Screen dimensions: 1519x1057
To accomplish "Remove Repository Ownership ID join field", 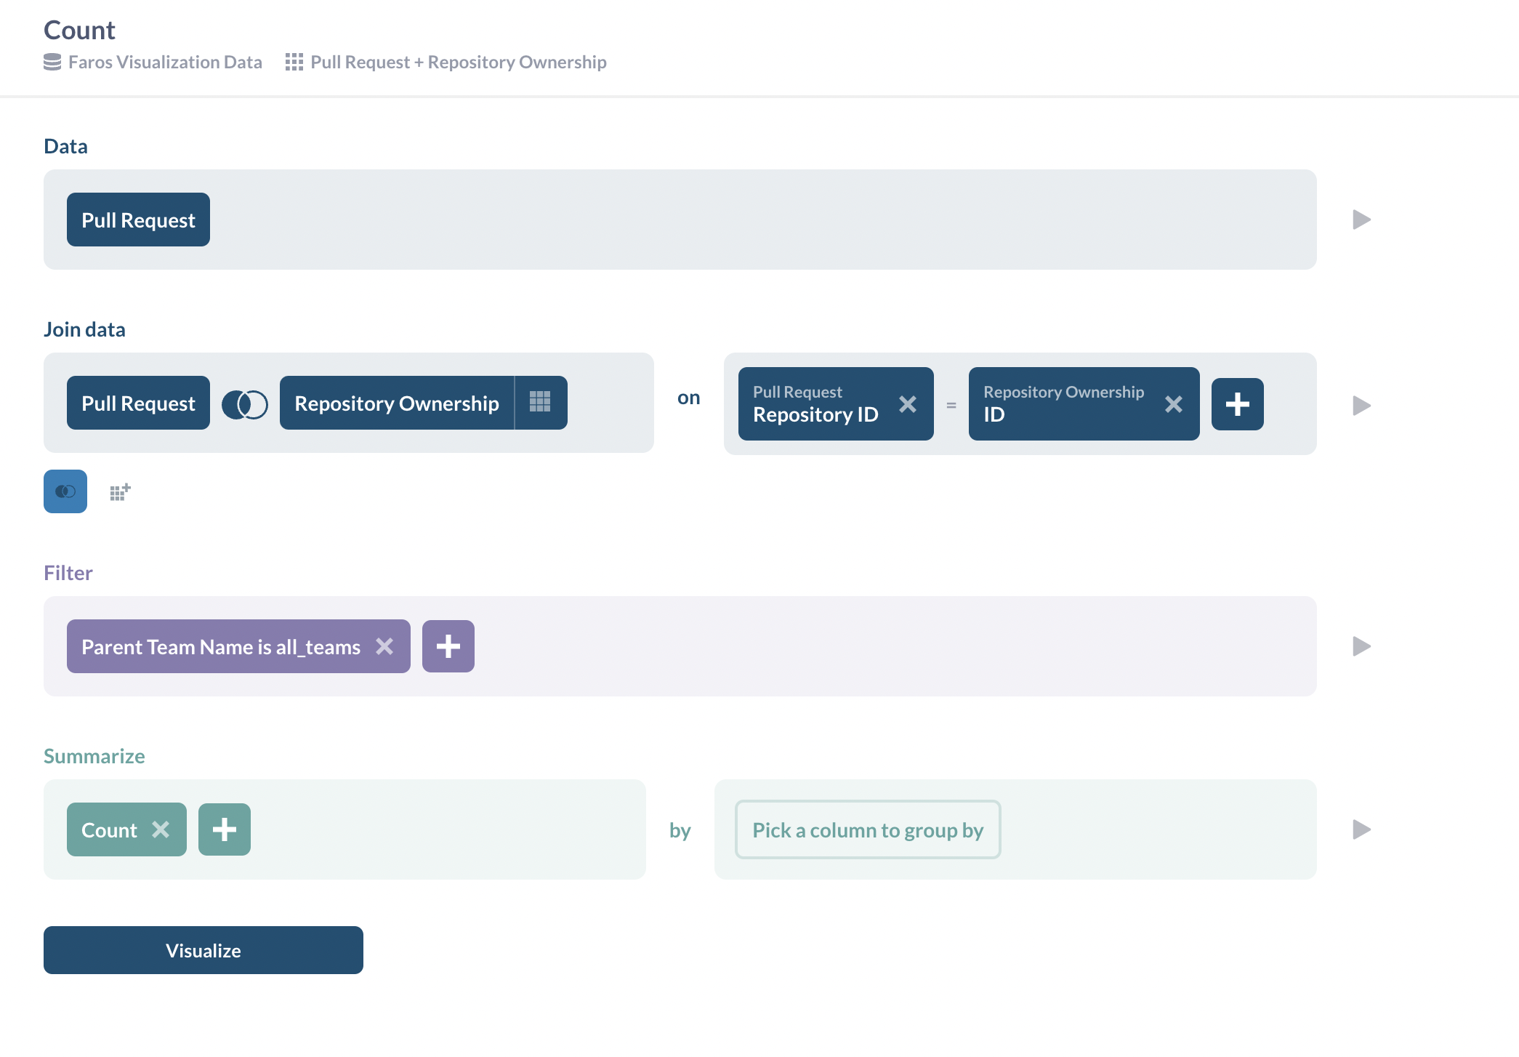I will click(x=1173, y=404).
